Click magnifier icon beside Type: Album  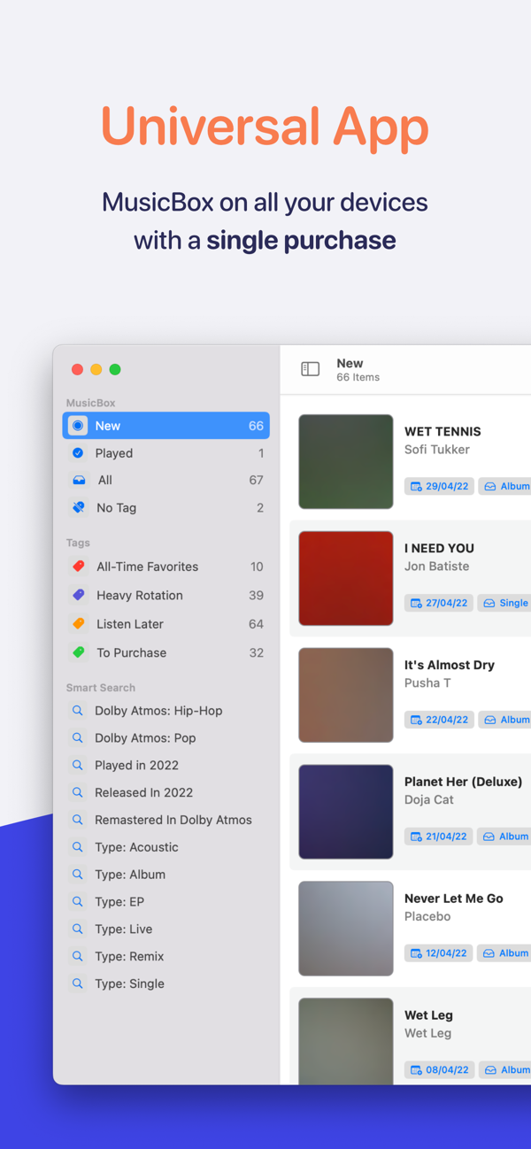click(78, 875)
